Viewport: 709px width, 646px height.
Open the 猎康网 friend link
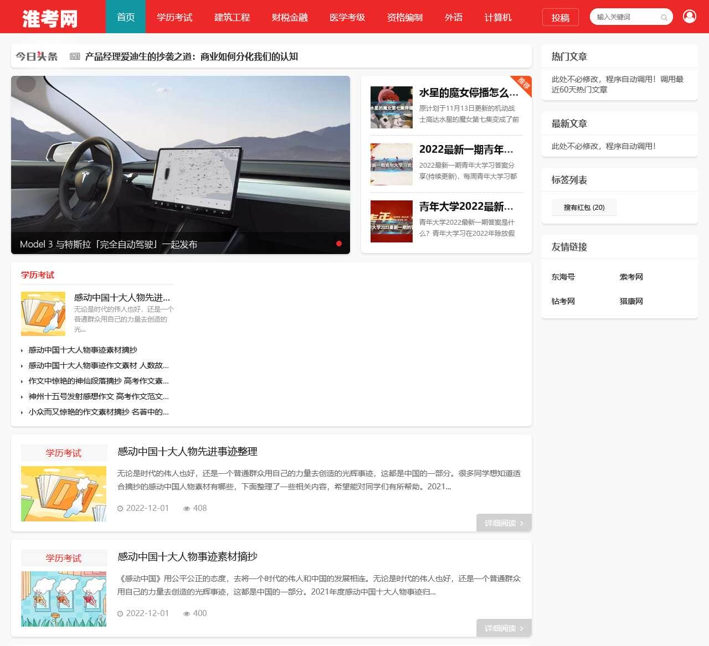point(631,301)
